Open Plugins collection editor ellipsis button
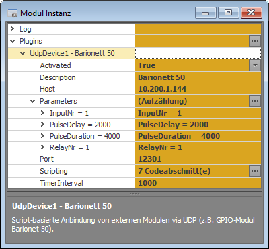Image resolution: width=269 pixels, height=249 pixels. (255, 41)
